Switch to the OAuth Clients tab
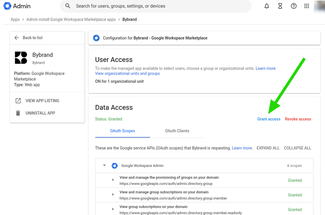Screen dimensions: 325x215 pos(177,131)
